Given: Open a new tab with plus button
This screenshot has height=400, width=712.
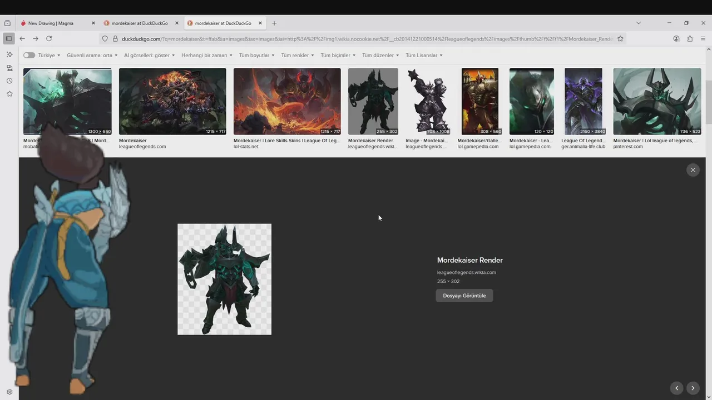Looking at the screenshot, I should click(x=274, y=23).
